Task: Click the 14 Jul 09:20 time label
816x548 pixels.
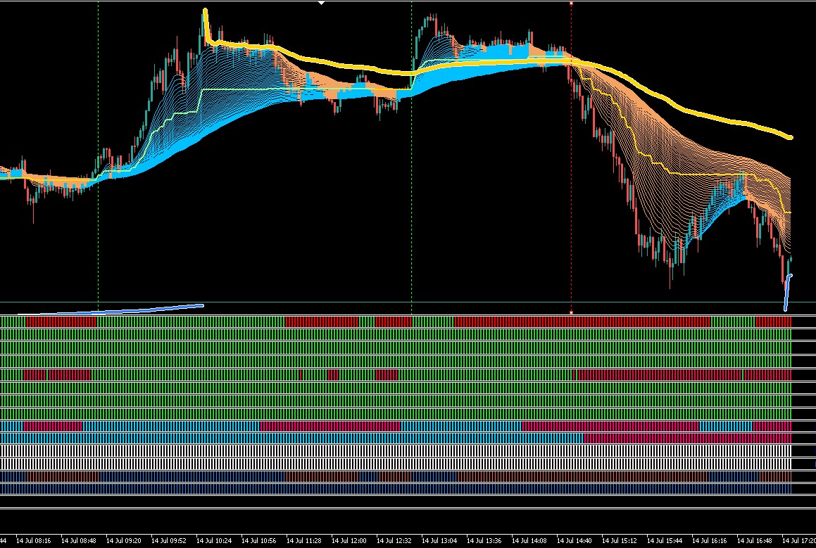Action: pos(124,541)
